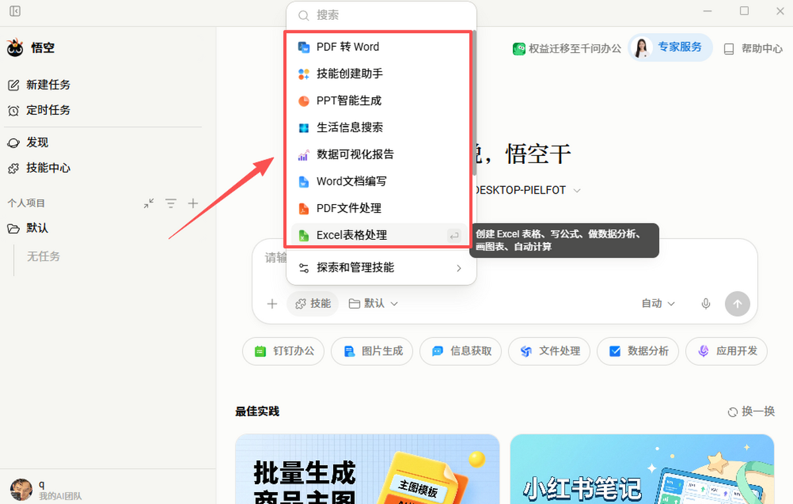This screenshot has width=793, height=504.
Task: Click the colorful 技能创建助手 icon
Action: pos(304,74)
